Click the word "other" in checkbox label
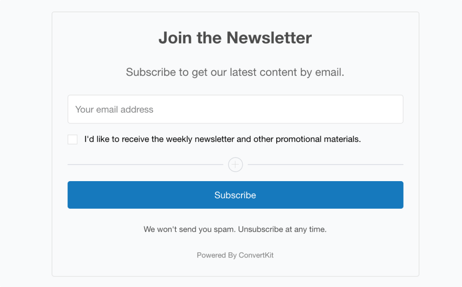This screenshot has height=287, width=462. (x=263, y=139)
